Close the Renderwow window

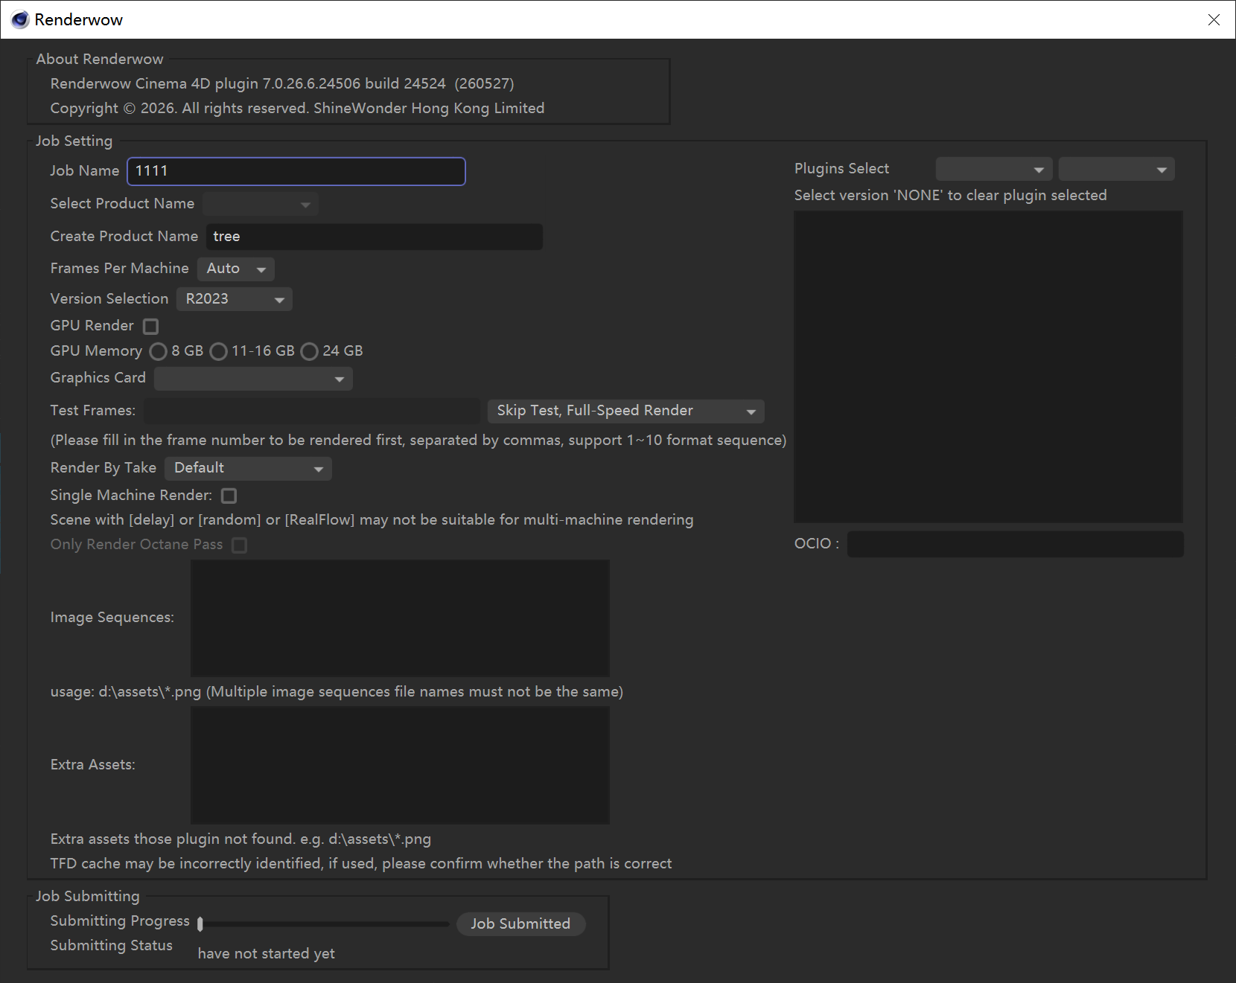[x=1214, y=19]
